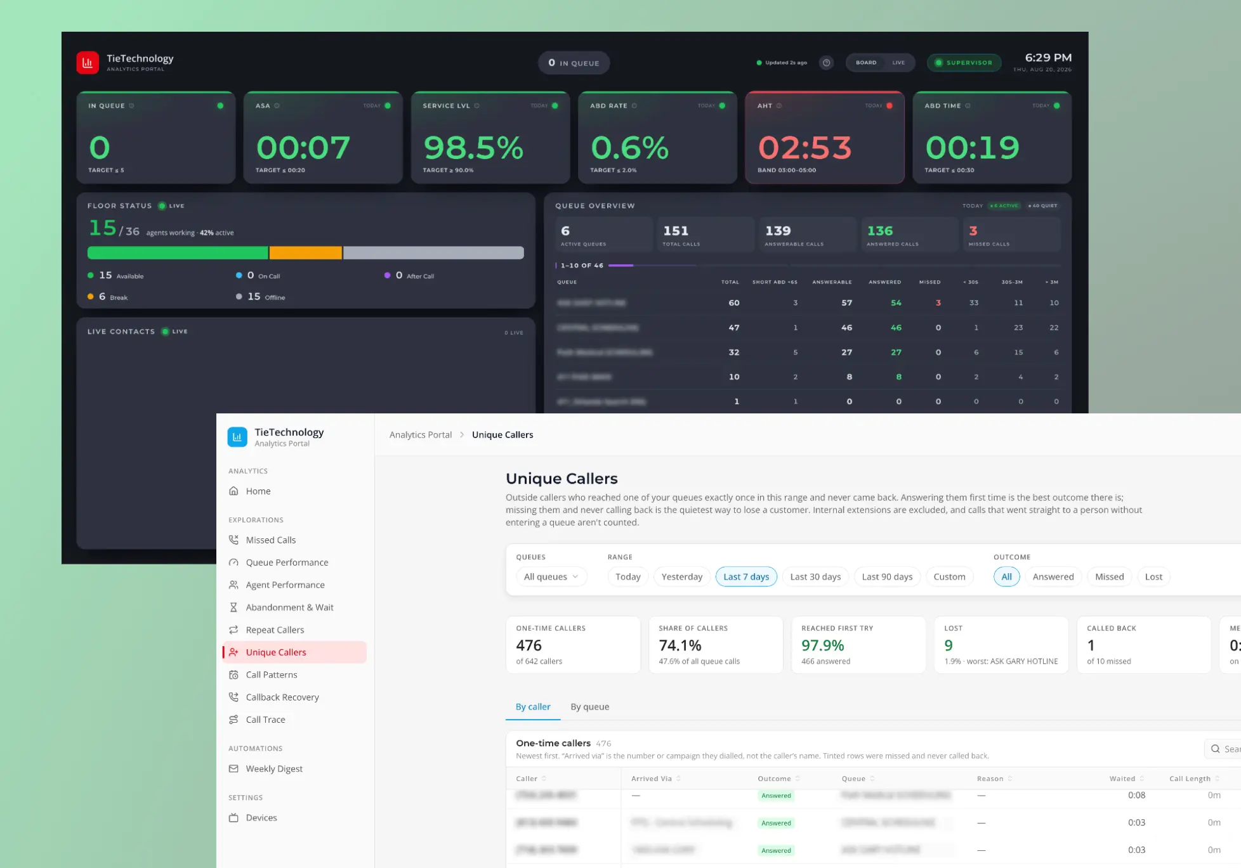The image size is (1241, 868).
Task: Switch the dashboard toggle to LIVE
Action: pyautogui.click(x=898, y=63)
